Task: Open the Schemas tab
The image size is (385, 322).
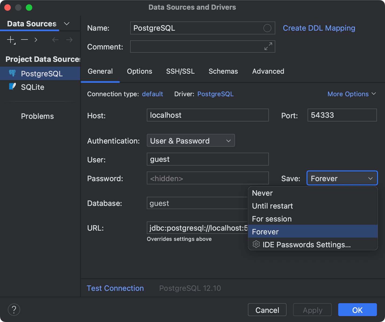Action: coord(223,71)
